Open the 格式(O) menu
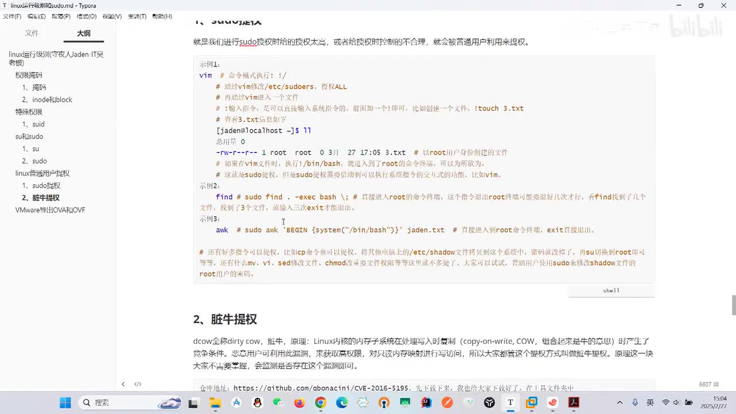Viewport: 736px width, 414px height. 86,17
